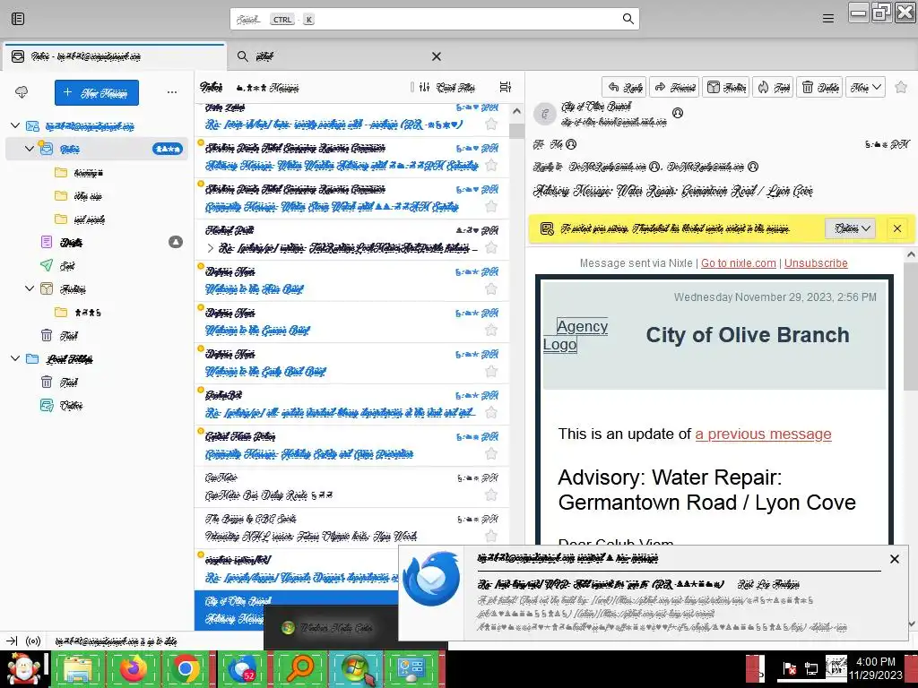Open the CapMetro Bus Delay Route message

tap(351, 486)
